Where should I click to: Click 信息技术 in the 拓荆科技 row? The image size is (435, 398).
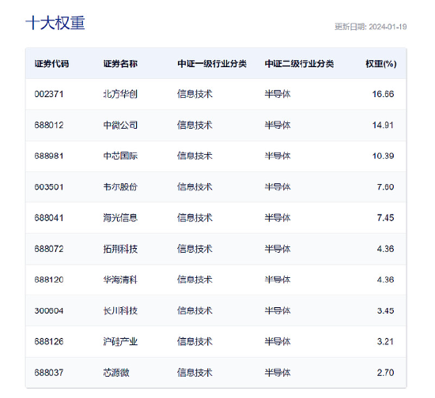tap(195, 249)
